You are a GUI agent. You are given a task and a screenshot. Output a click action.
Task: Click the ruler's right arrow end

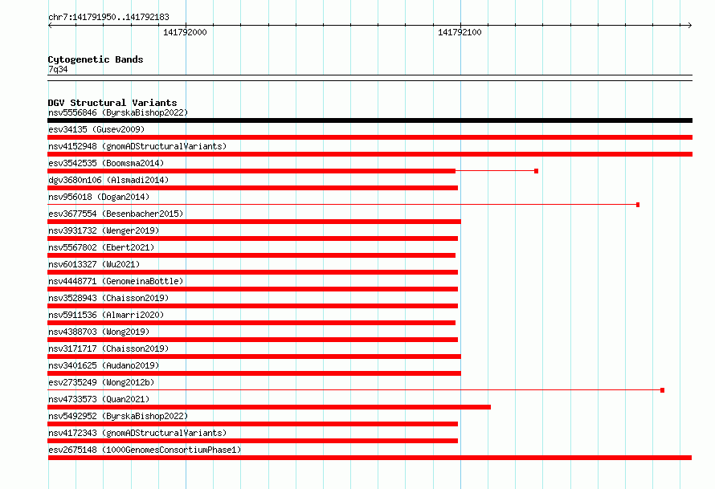[x=690, y=25]
